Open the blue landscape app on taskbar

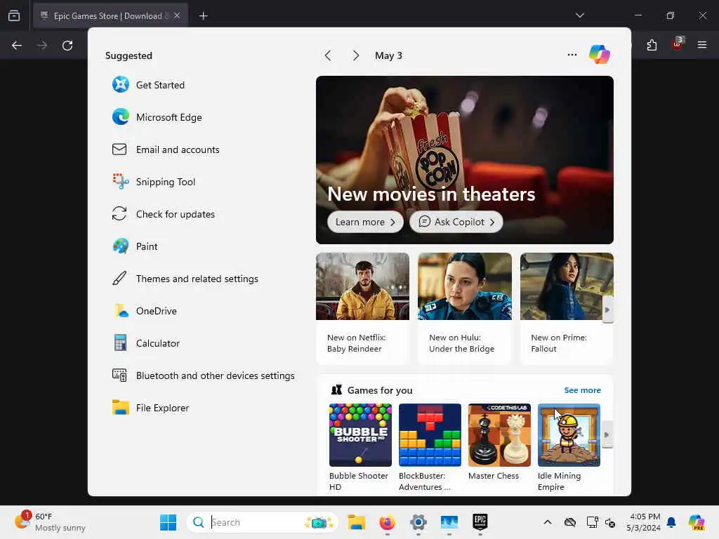click(x=449, y=522)
